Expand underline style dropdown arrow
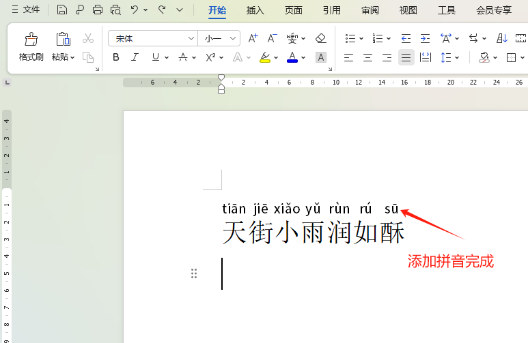The width and height of the screenshot is (528, 343). point(167,57)
